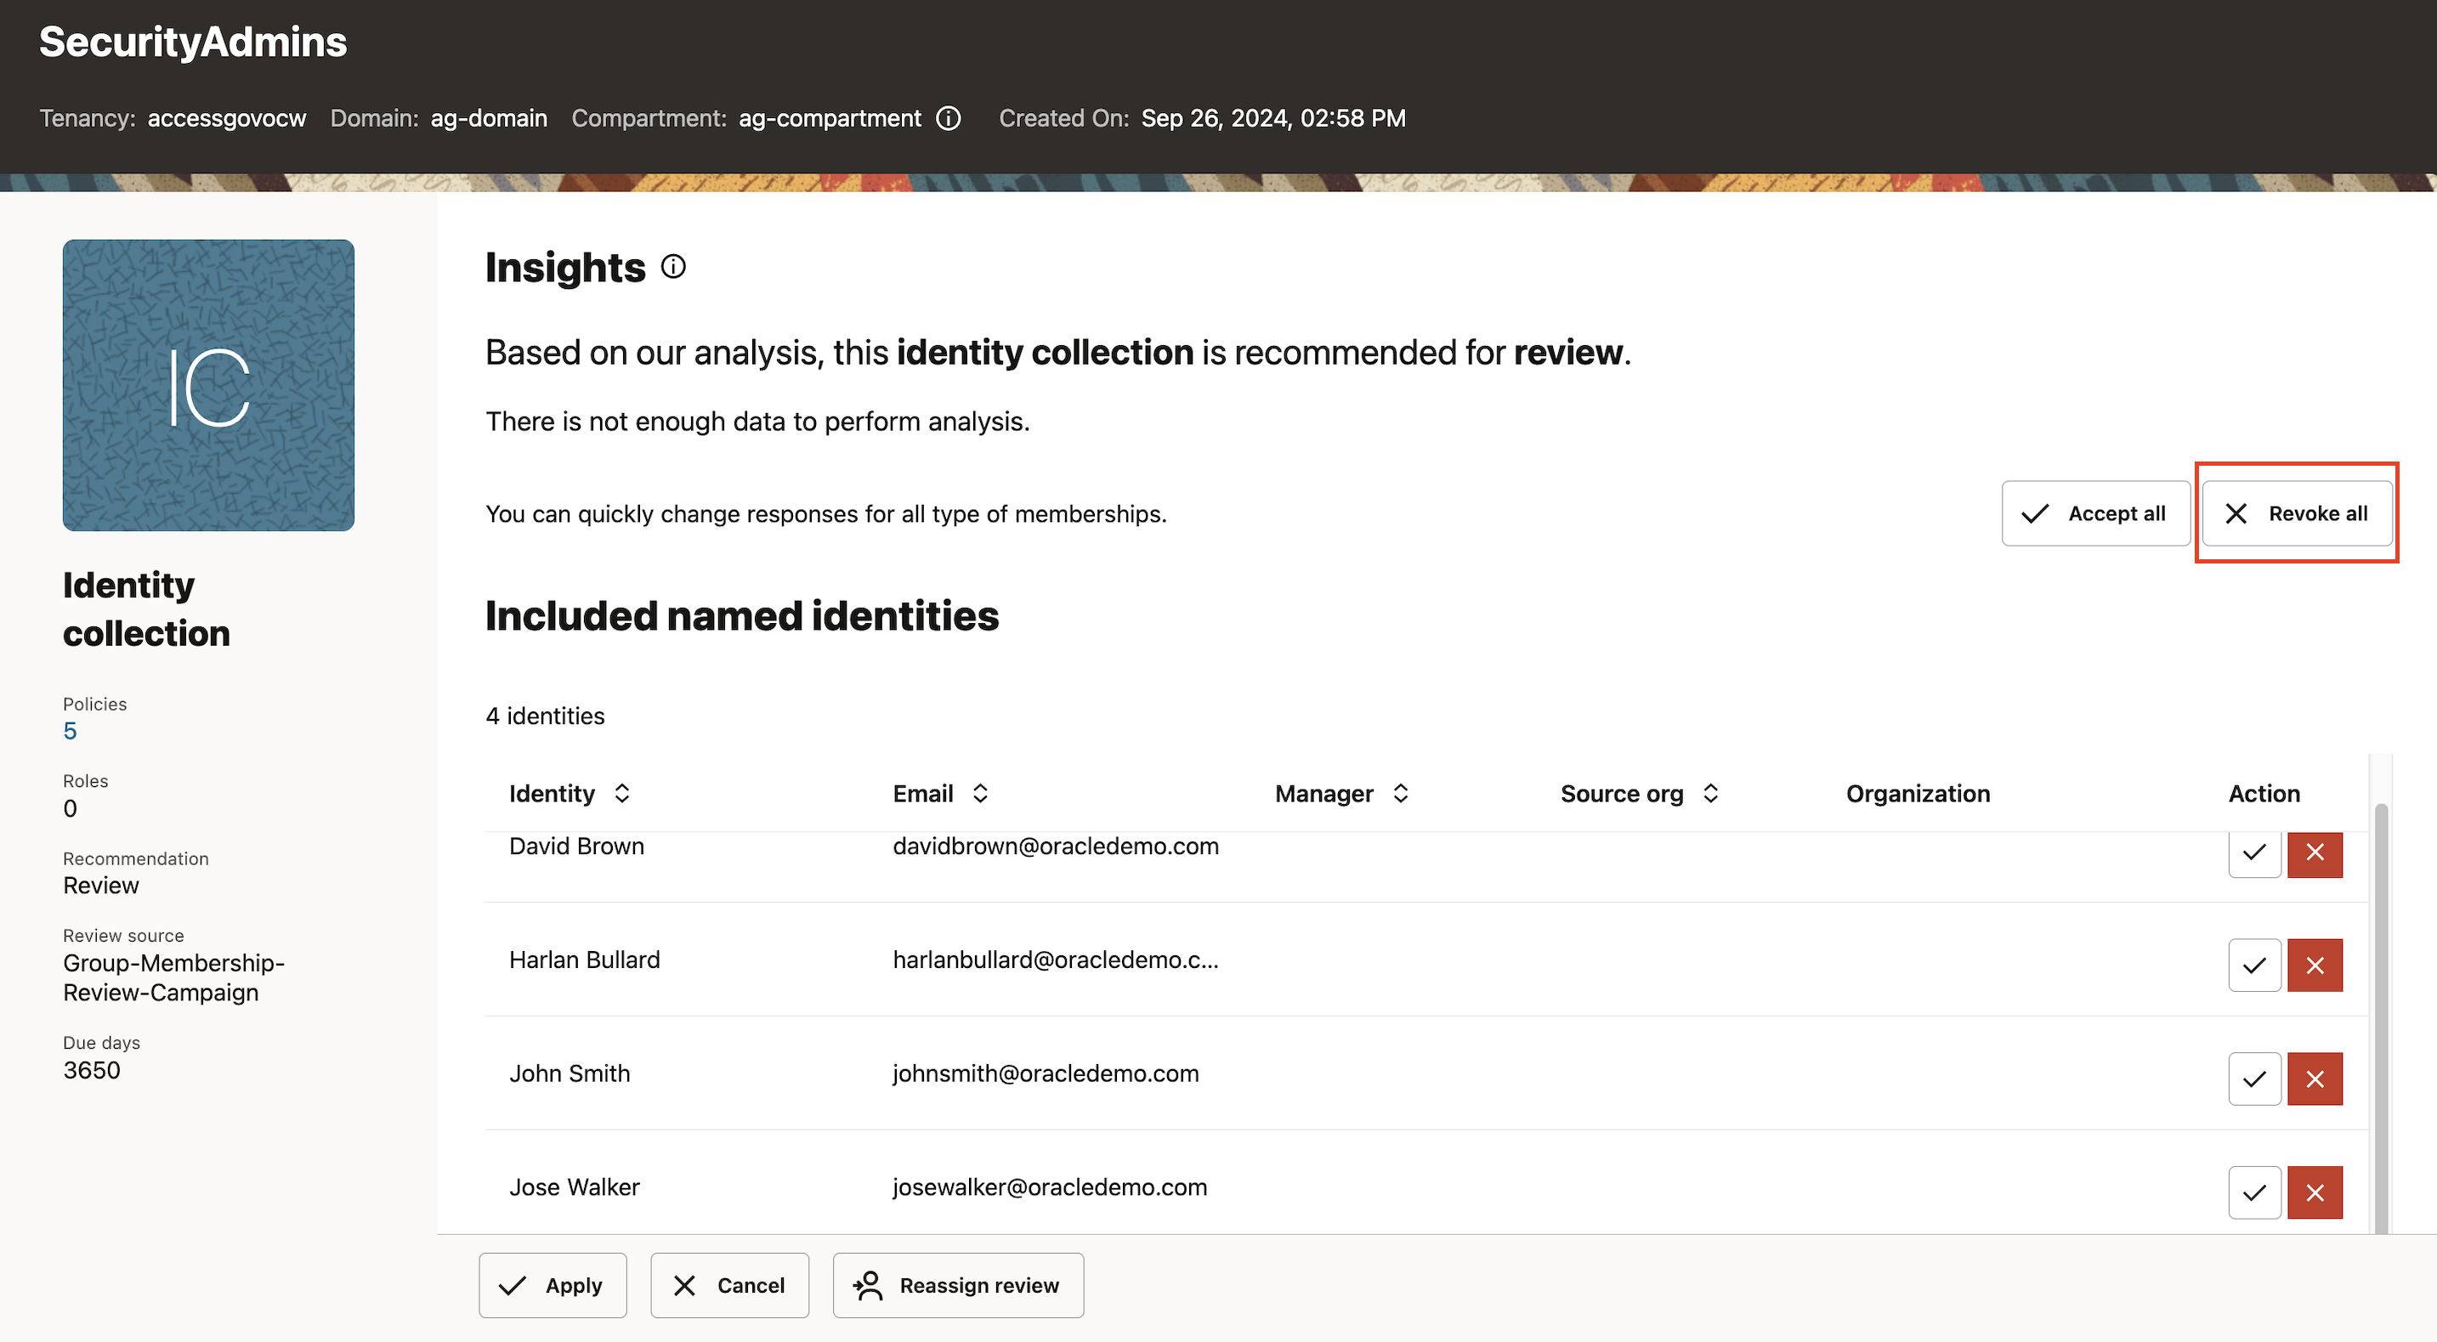This screenshot has width=2437, height=1342.
Task: Cancel the review changes
Action: click(729, 1285)
